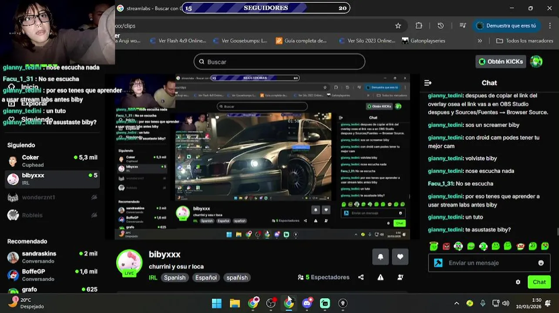The height and width of the screenshot is (313, 559).
Task: Click the user icon next to report
Action: pos(400,277)
